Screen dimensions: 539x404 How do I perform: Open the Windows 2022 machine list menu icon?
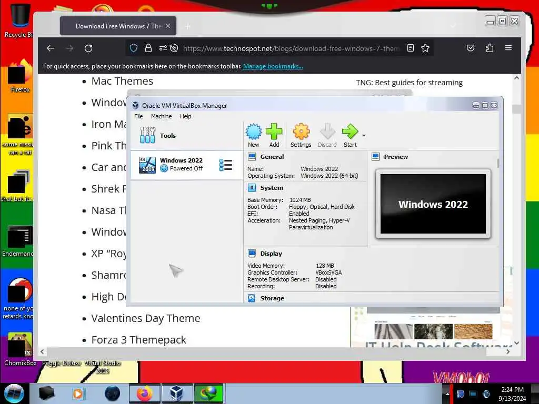[x=225, y=165]
